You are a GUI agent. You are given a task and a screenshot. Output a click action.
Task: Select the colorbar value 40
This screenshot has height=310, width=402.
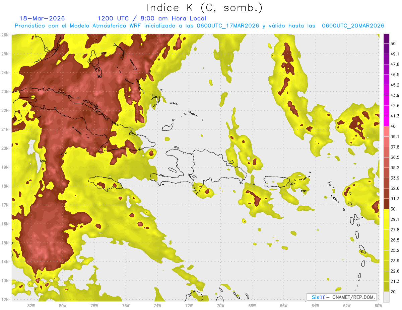pos(393,126)
